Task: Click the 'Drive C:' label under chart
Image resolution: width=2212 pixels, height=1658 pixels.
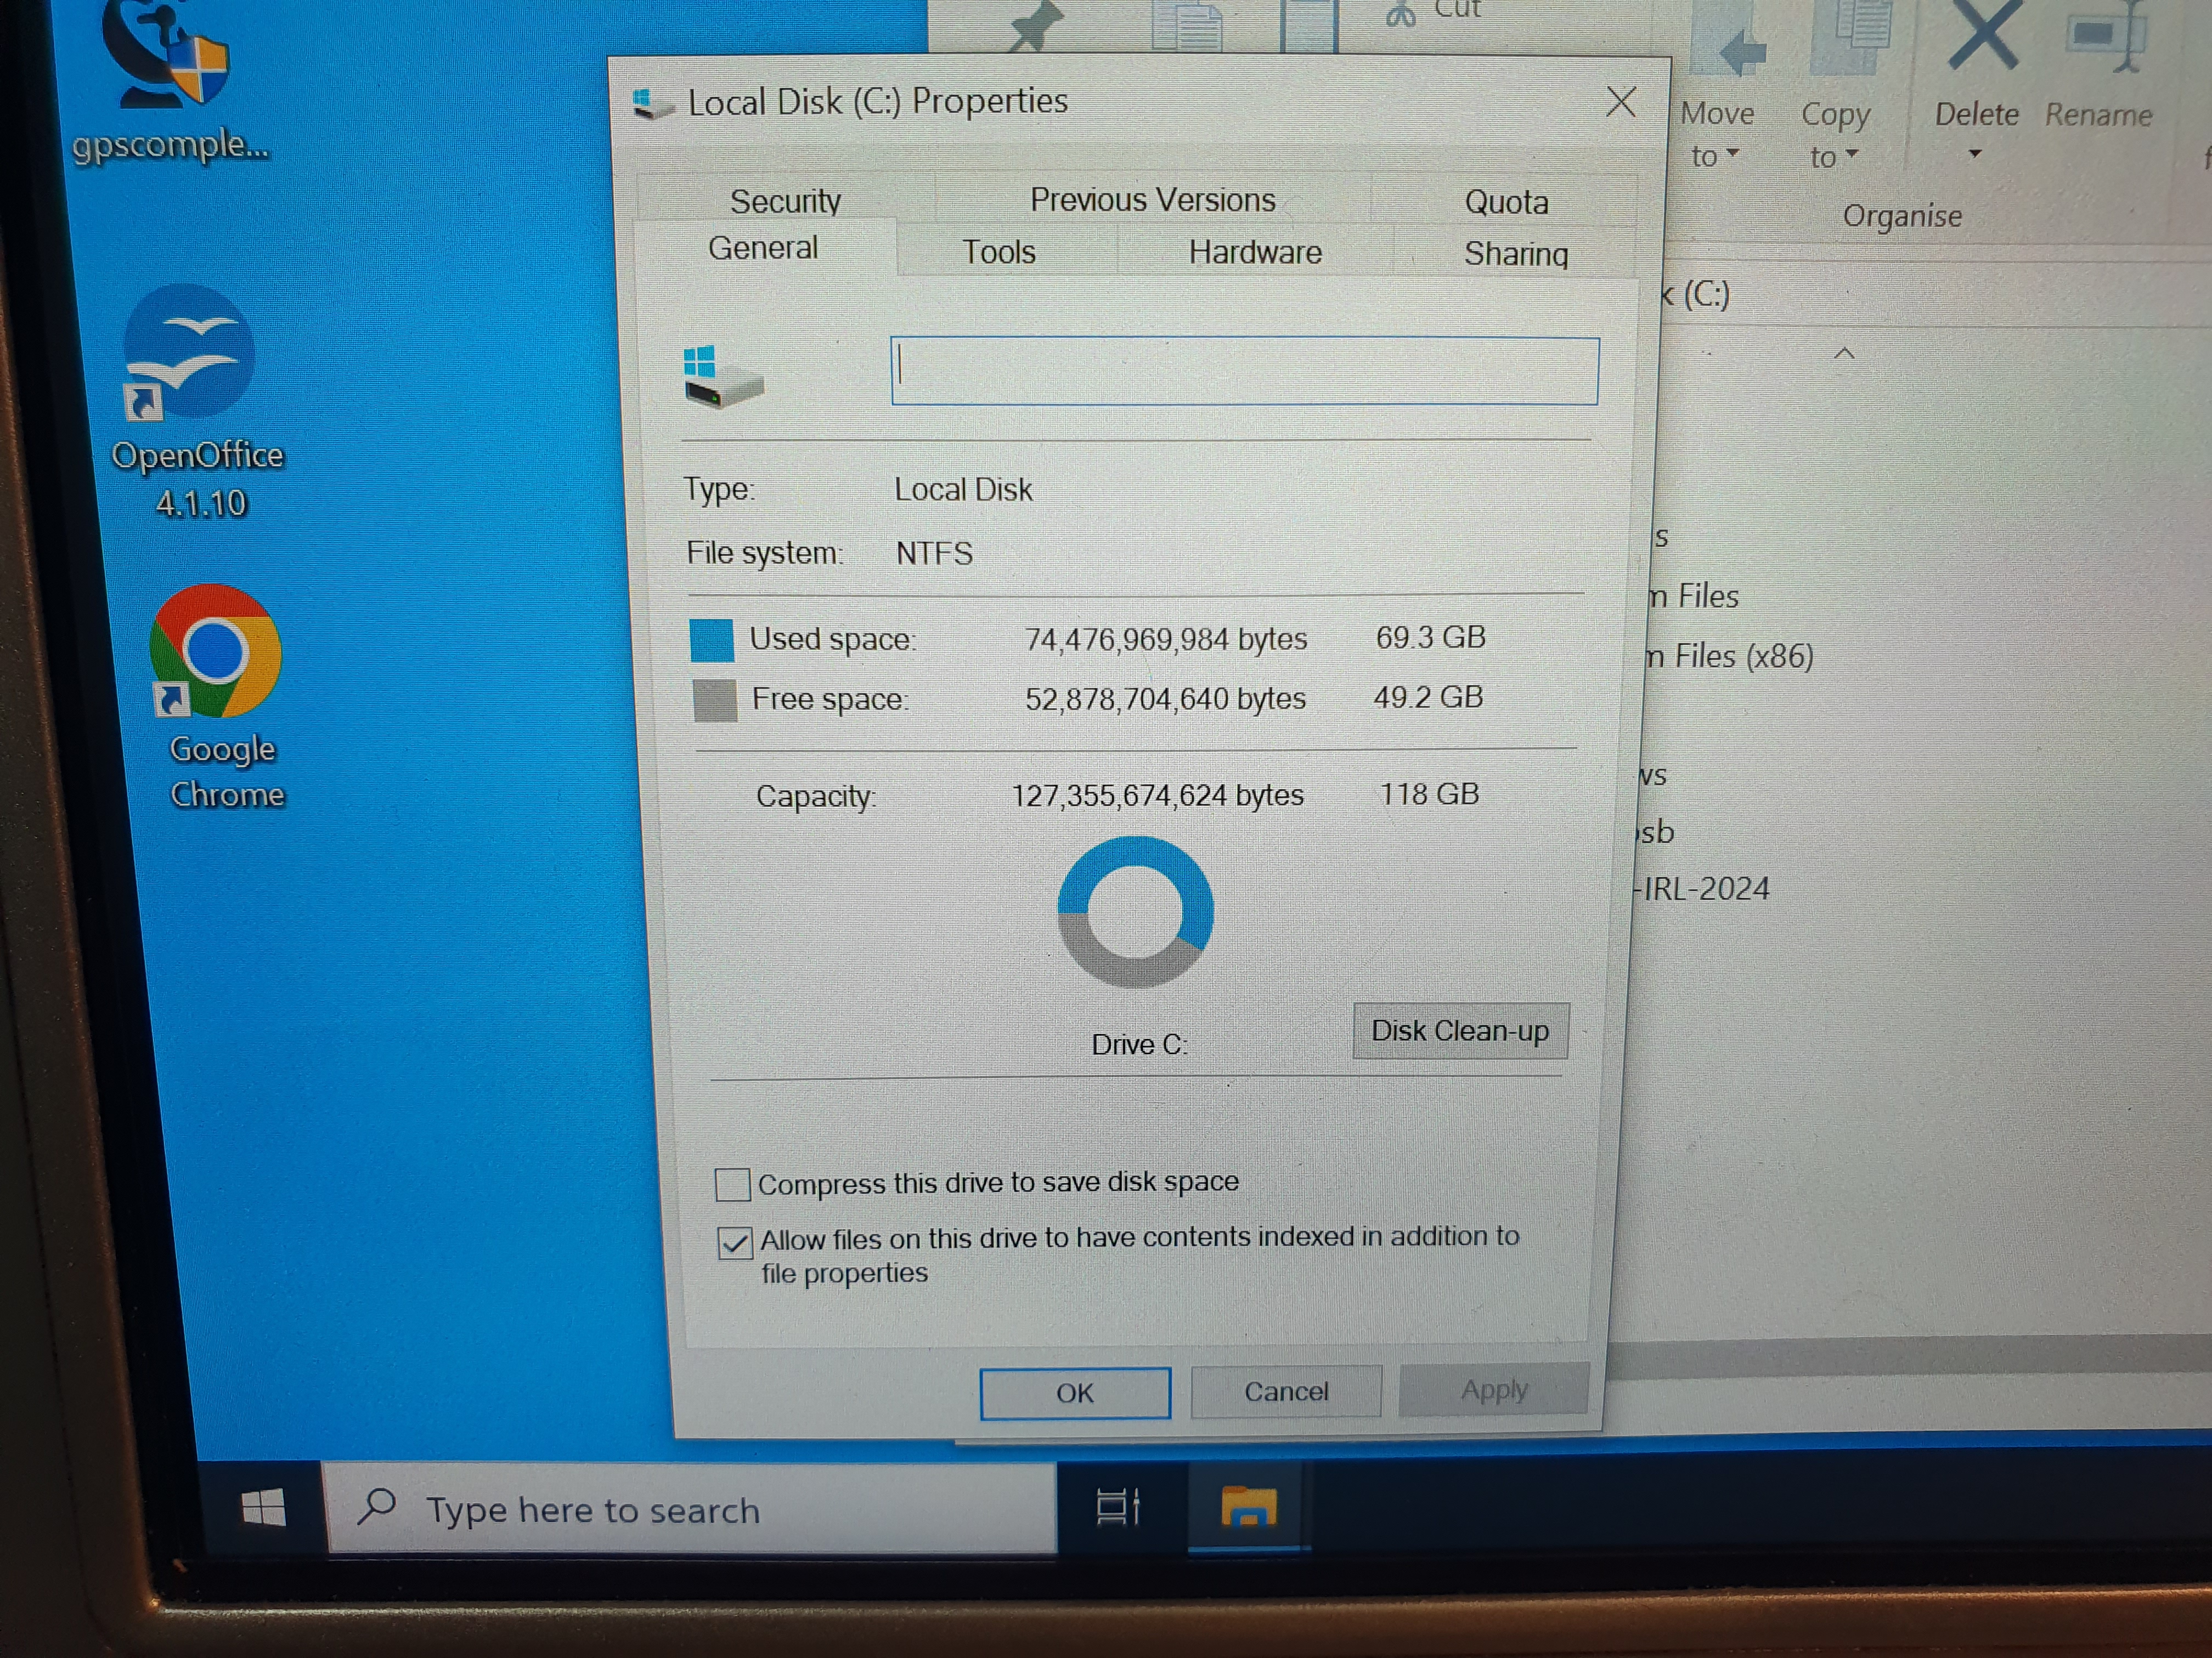Action: coord(1139,1044)
